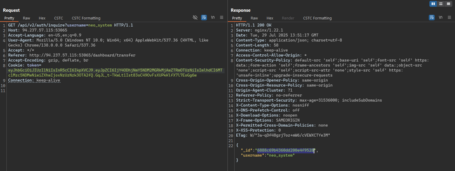Open the Request Hex tab
This screenshot has height=171, width=455.
click(42, 18)
